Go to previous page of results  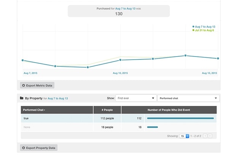point(205,136)
